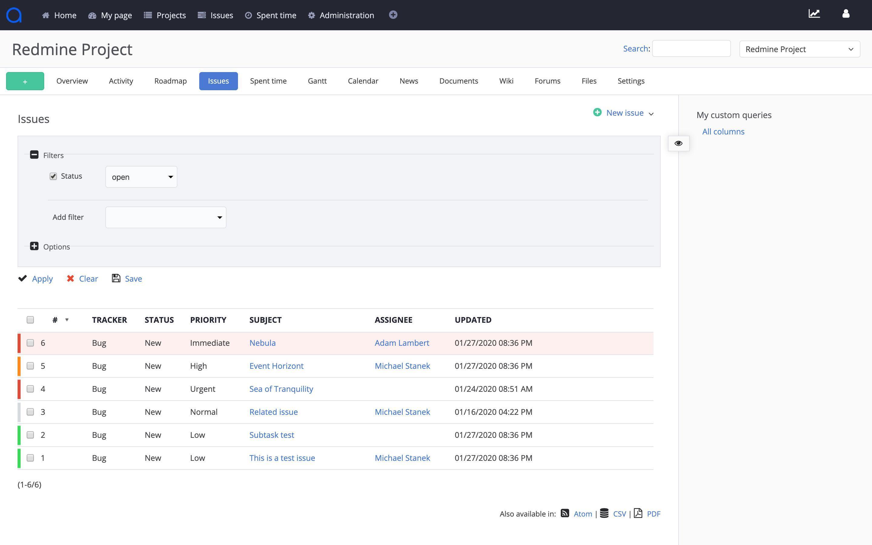Click the blue circular logo icon

click(x=14, y=15)
